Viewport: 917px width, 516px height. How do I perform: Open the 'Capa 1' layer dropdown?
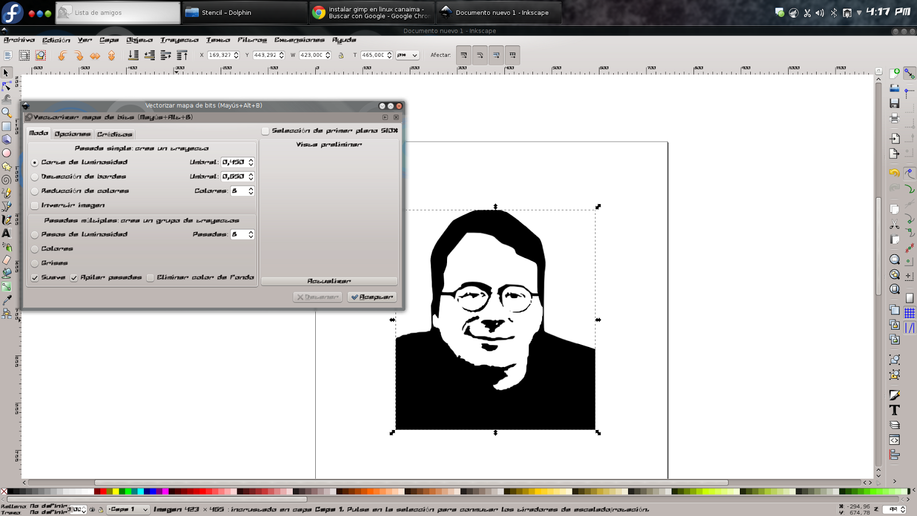click(127, 509)
